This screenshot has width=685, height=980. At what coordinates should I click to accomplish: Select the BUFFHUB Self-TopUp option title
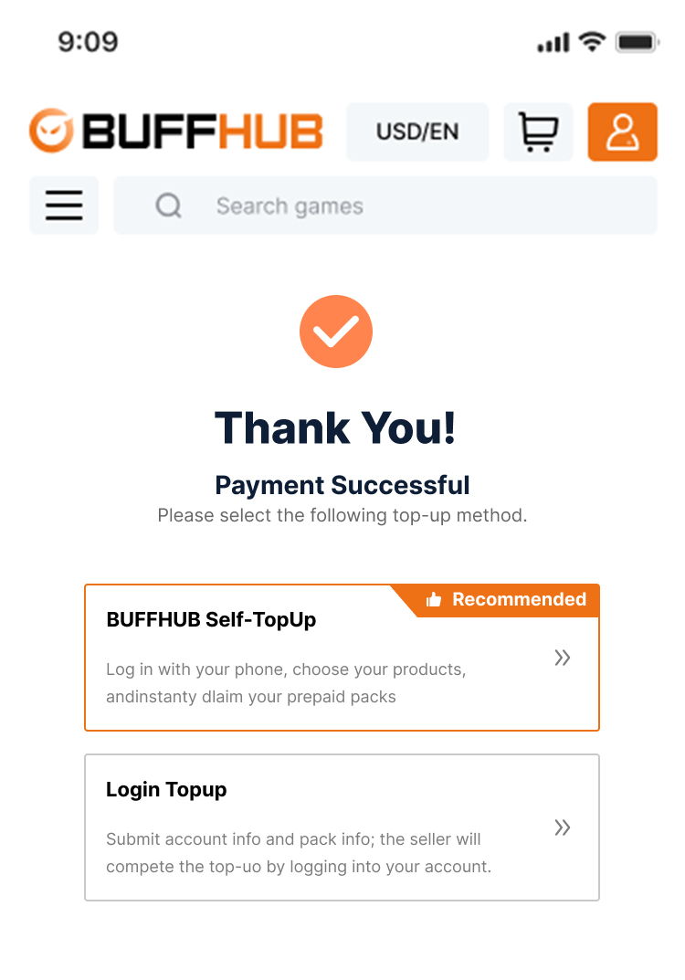(211, 619)
